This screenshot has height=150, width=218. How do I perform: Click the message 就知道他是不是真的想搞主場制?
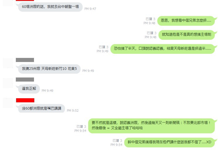point(187,35)
